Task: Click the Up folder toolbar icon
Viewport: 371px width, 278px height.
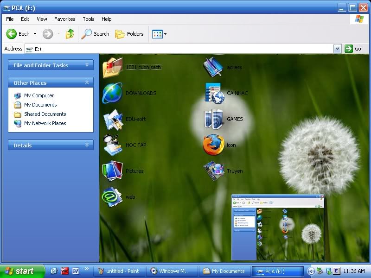Action: coord(70,34)
